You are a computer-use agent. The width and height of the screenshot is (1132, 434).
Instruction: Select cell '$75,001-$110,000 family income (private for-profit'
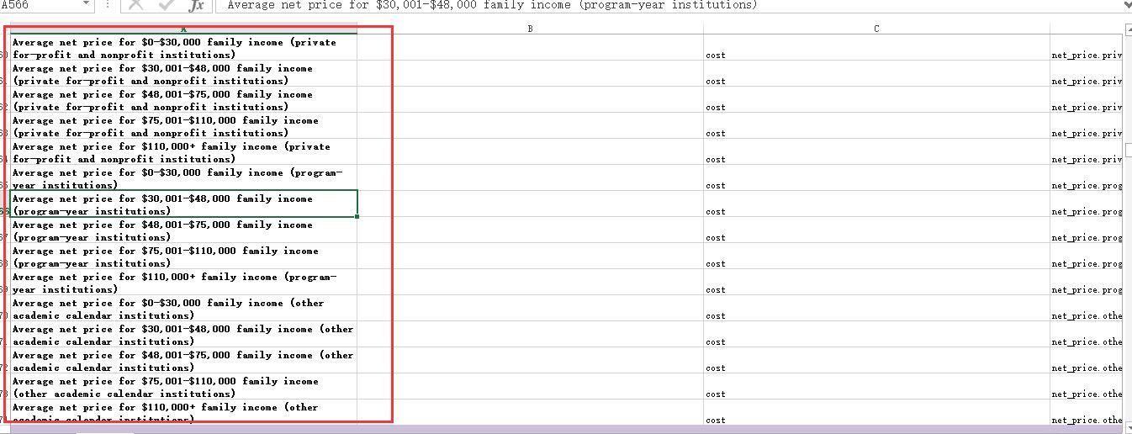click(x=183, y=126)
